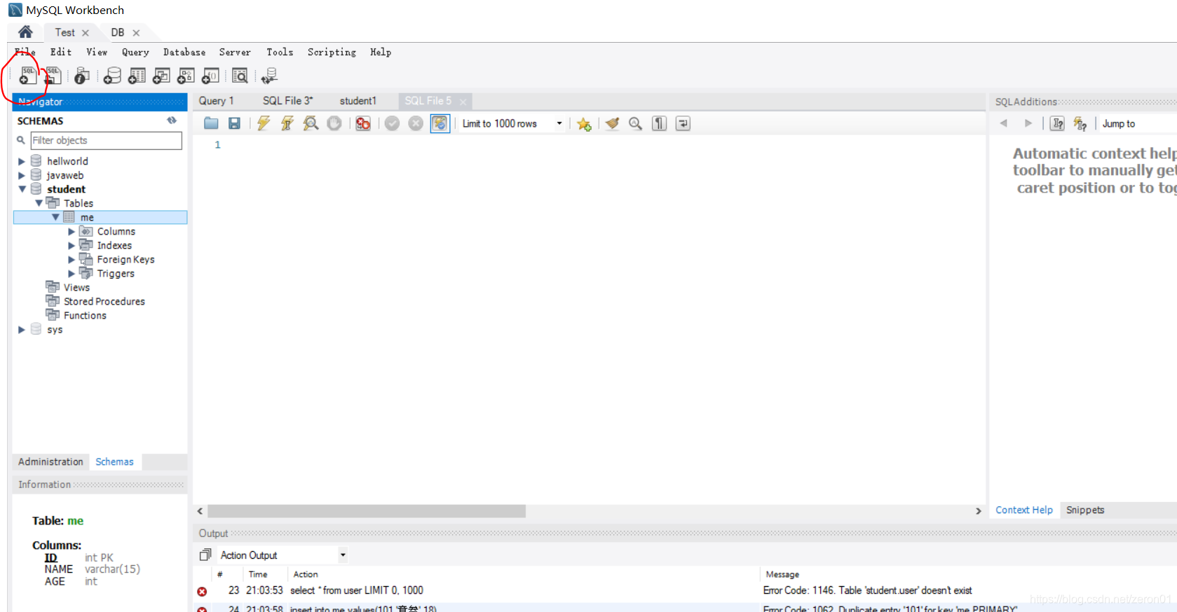Image resolution: width=1177 pixels, height=612 pixels.
Task: Expand the Indexes node
Action: coord(72,245)
